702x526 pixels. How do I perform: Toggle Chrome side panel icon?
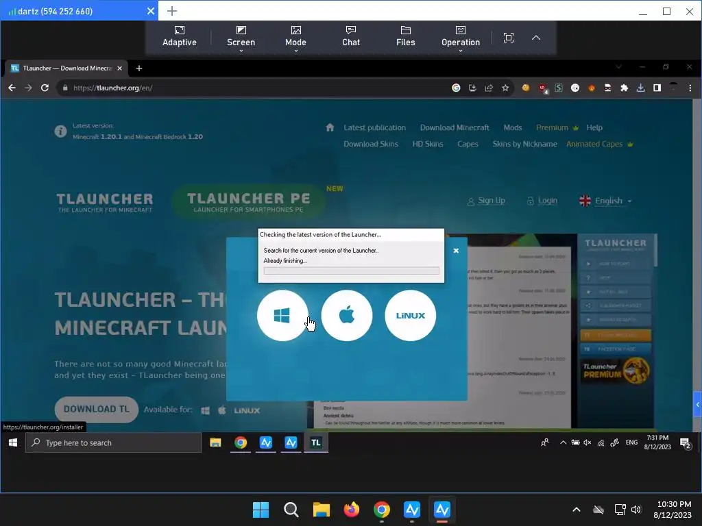coord(657,88)
